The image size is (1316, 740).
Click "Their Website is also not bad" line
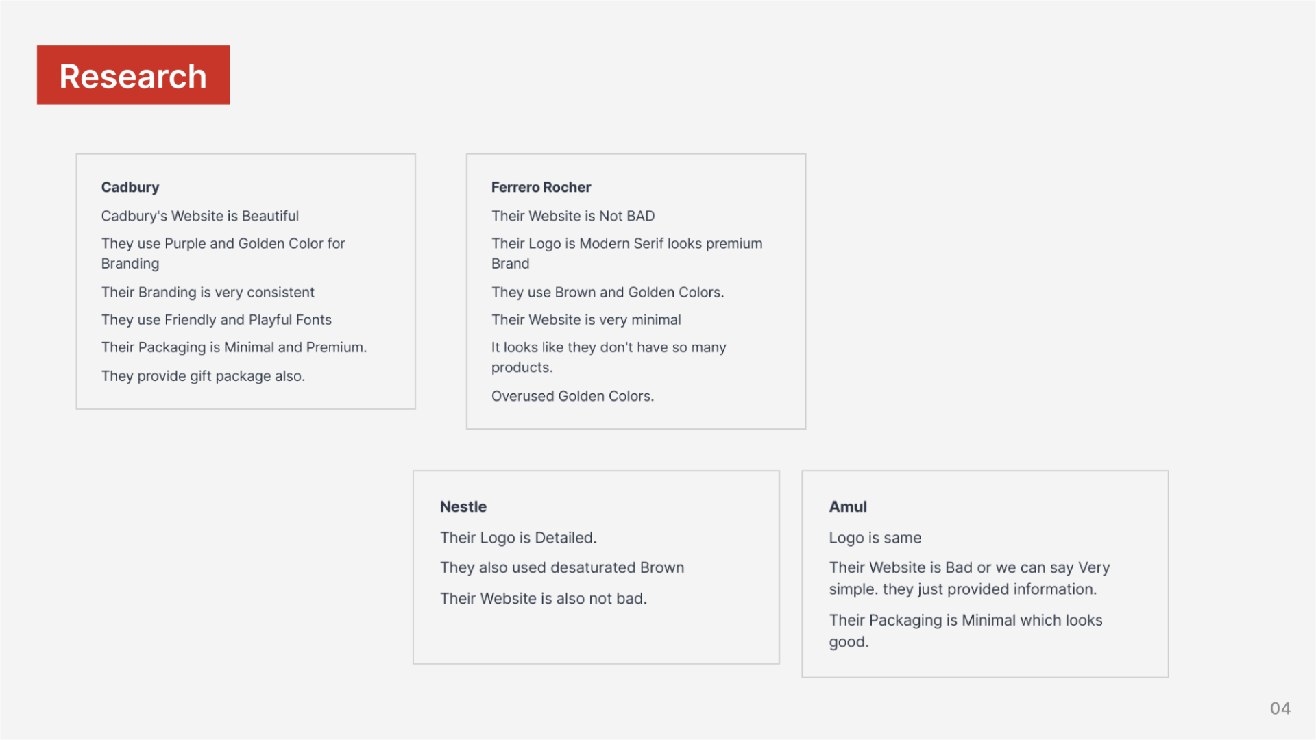(x=544, y=599)
